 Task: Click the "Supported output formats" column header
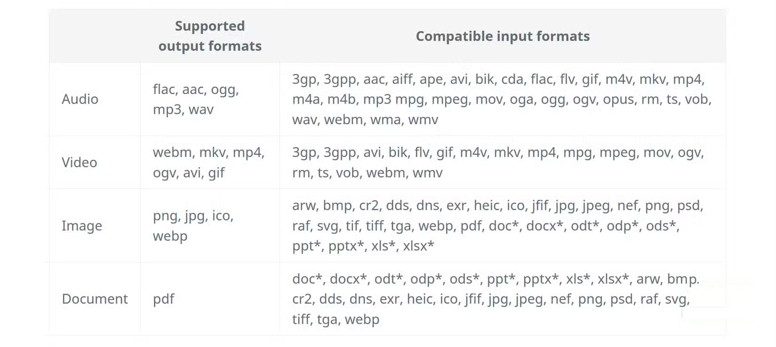click(210, 36)
